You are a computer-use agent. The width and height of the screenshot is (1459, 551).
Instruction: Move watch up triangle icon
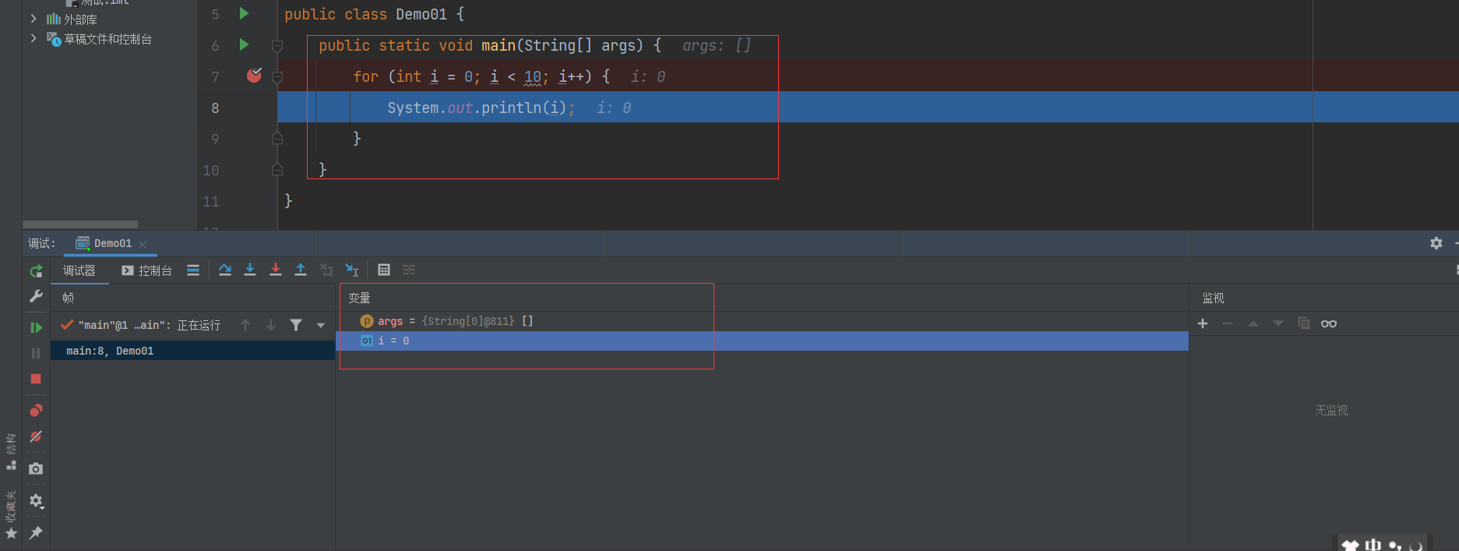tap(1253, 323)
